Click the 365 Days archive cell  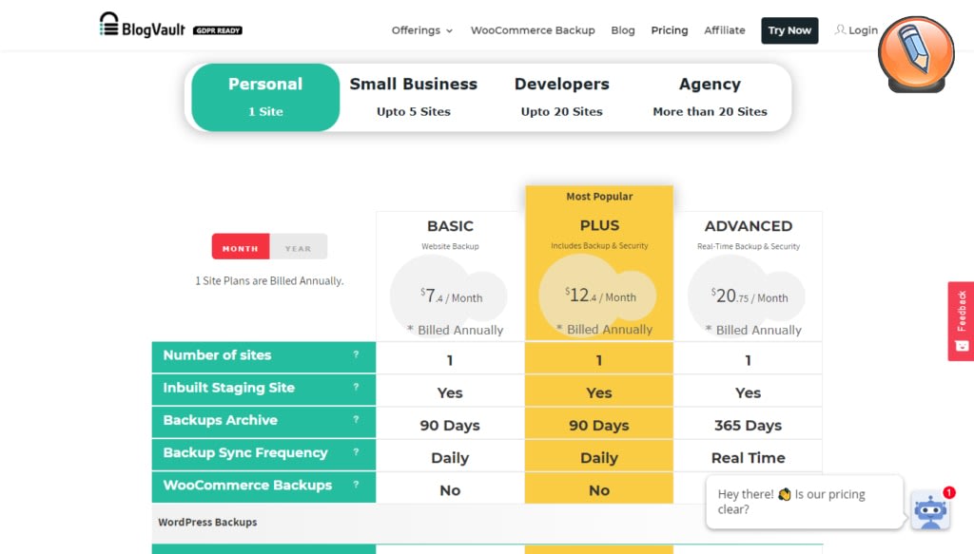pos(748,426)
